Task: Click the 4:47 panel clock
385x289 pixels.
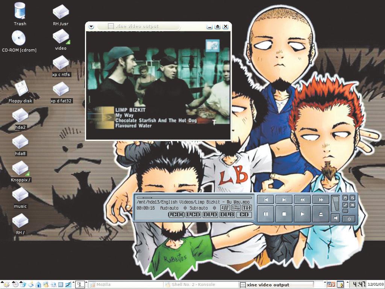Action: click(x=358, y=284)
